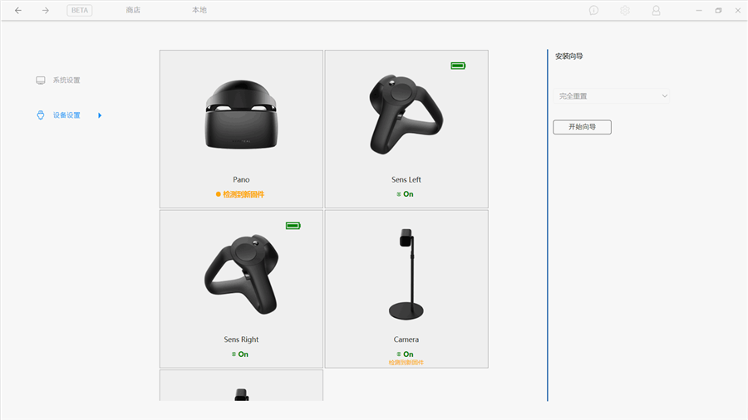The width and height of the screenshot is (748, 420).
Task: Expand the 设备设置 arrow
Action: (x=100, y=115)
